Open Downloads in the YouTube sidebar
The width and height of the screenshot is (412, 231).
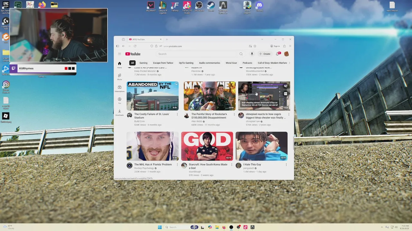tap(119, 112)
